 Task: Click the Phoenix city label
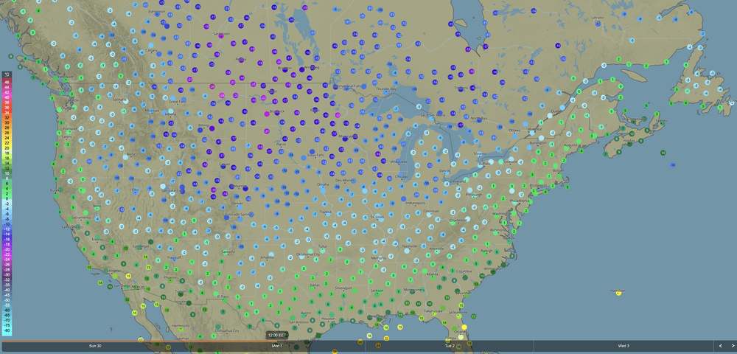coord(170,277)
